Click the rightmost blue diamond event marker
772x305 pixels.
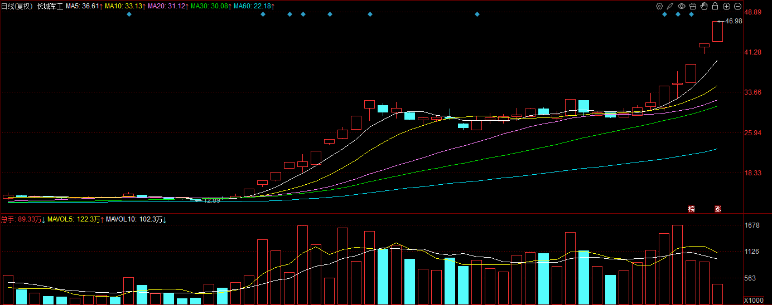pos(691,14)
